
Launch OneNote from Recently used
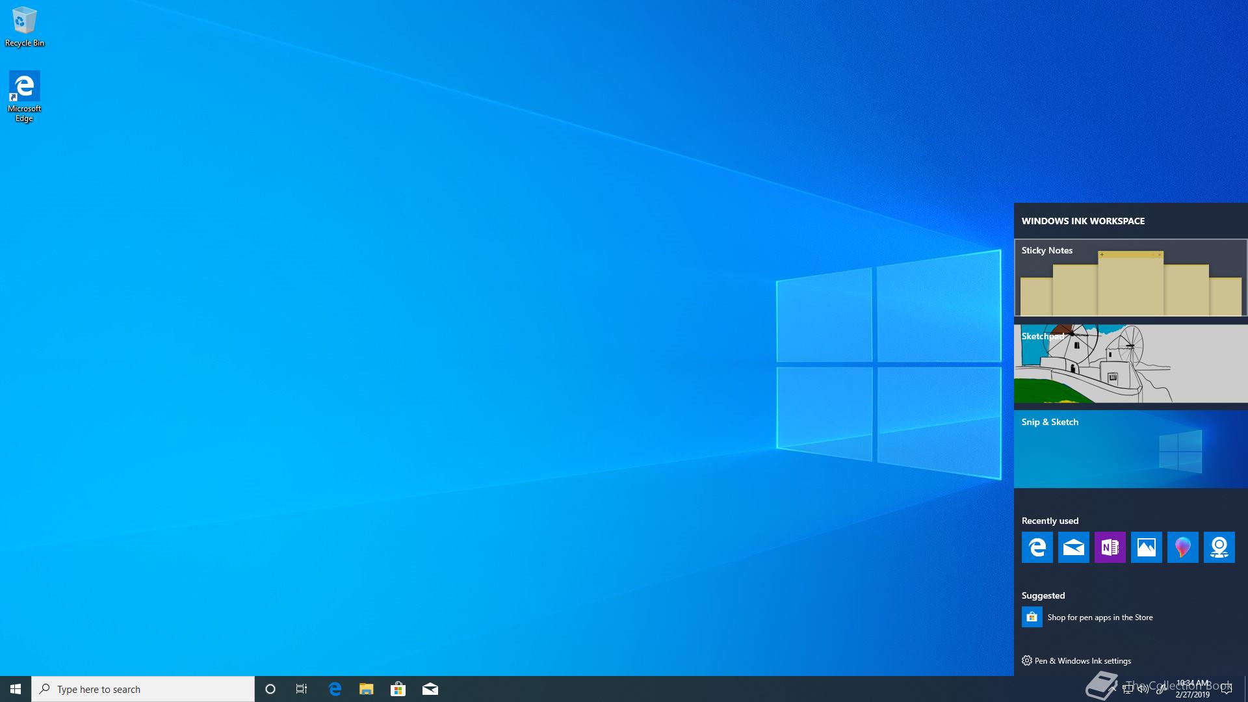click(x=1110, y=547)
